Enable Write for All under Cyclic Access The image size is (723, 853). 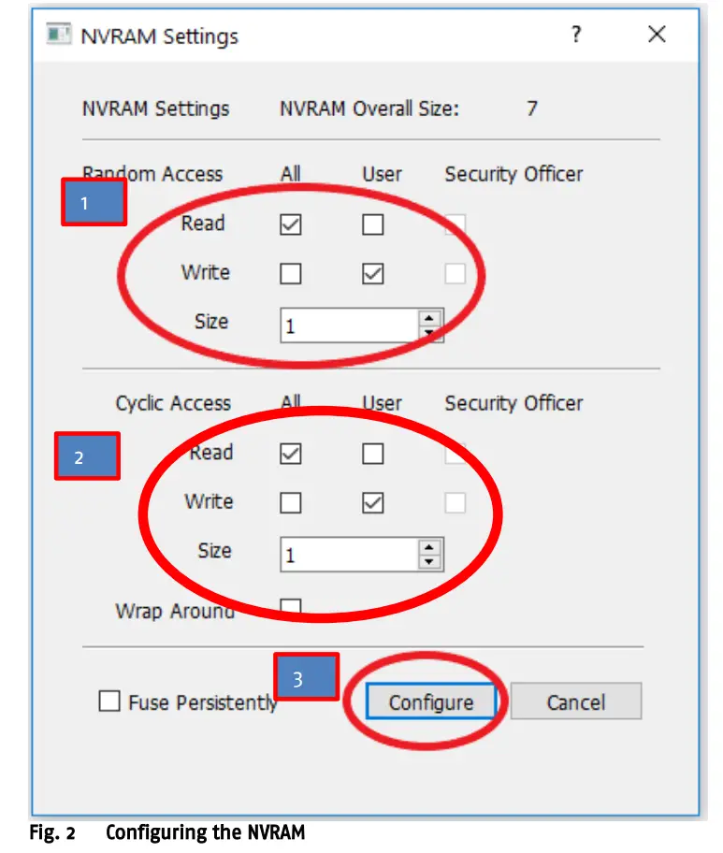(290, 502)
